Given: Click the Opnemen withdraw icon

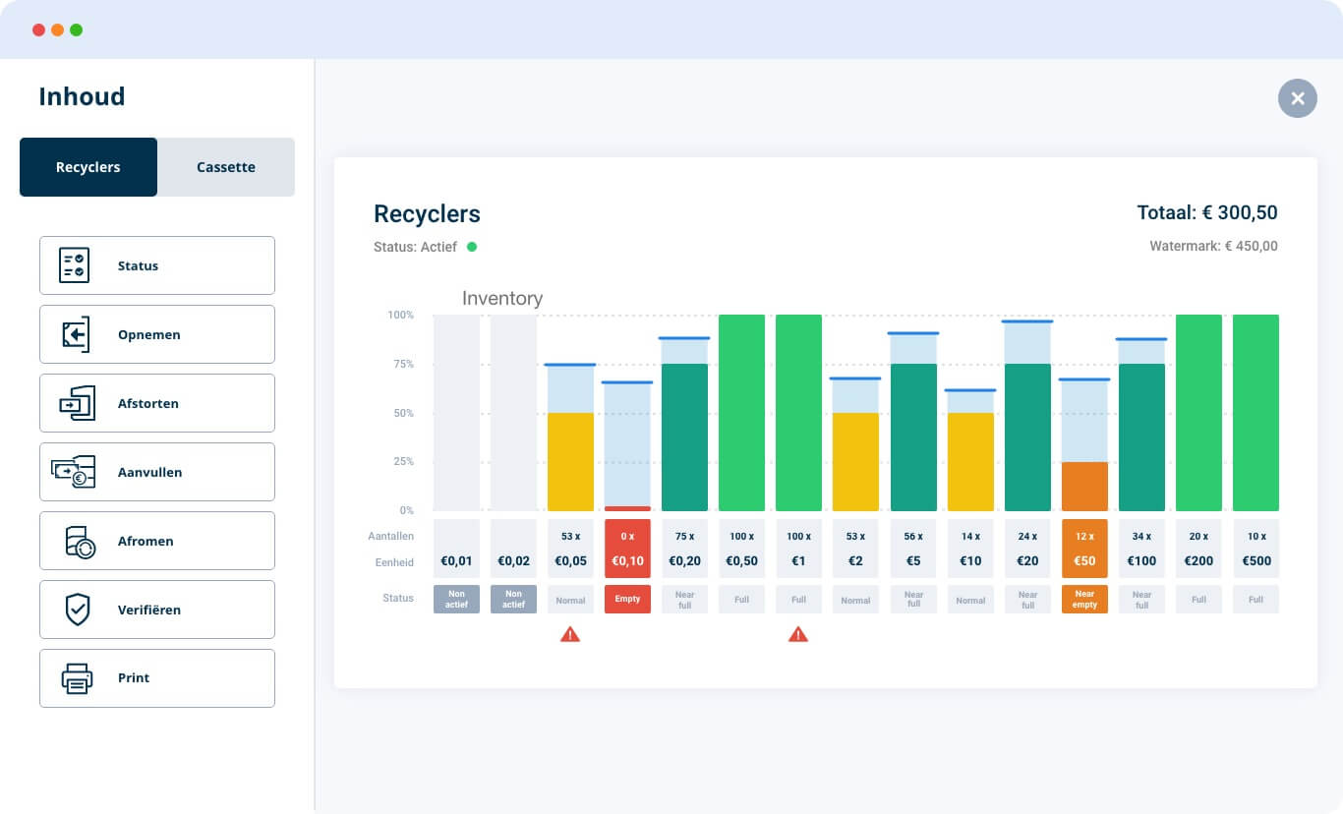Looking at the screenshot, I should click(75, 334).
